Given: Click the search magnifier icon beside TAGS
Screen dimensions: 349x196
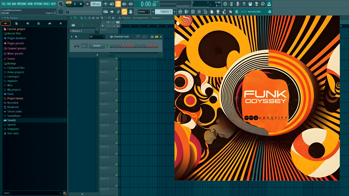Looking at the screenshot, I should click(x=65, y=193).
